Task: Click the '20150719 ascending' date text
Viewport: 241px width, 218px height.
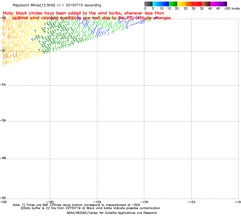Action: pos(83,5)
